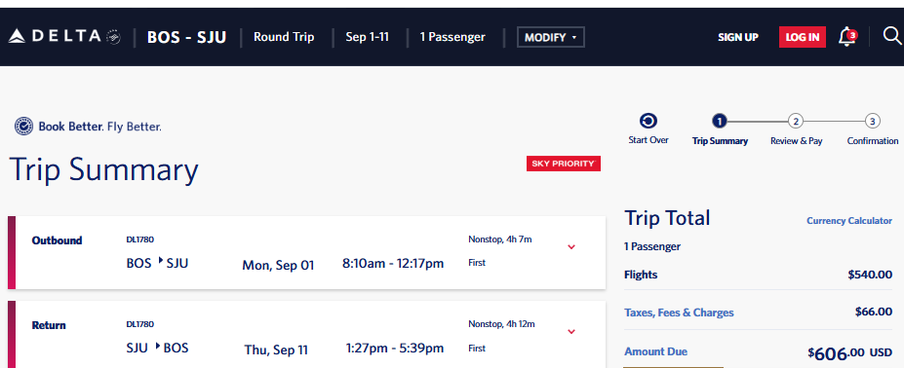The height and width of the screenshot is (368, 904).
Task: Click the Start Over circular arrow icon
Action: pos(649,121)
